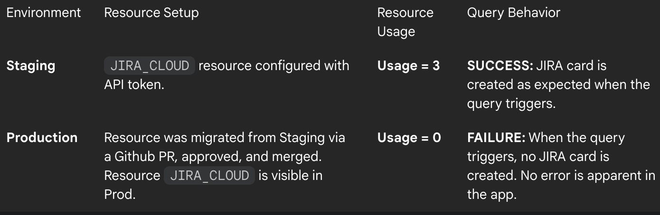Click the "query triggers." line in Staging row
The height and width of the screenshot is (215, 660).
[x=511, y=104]
